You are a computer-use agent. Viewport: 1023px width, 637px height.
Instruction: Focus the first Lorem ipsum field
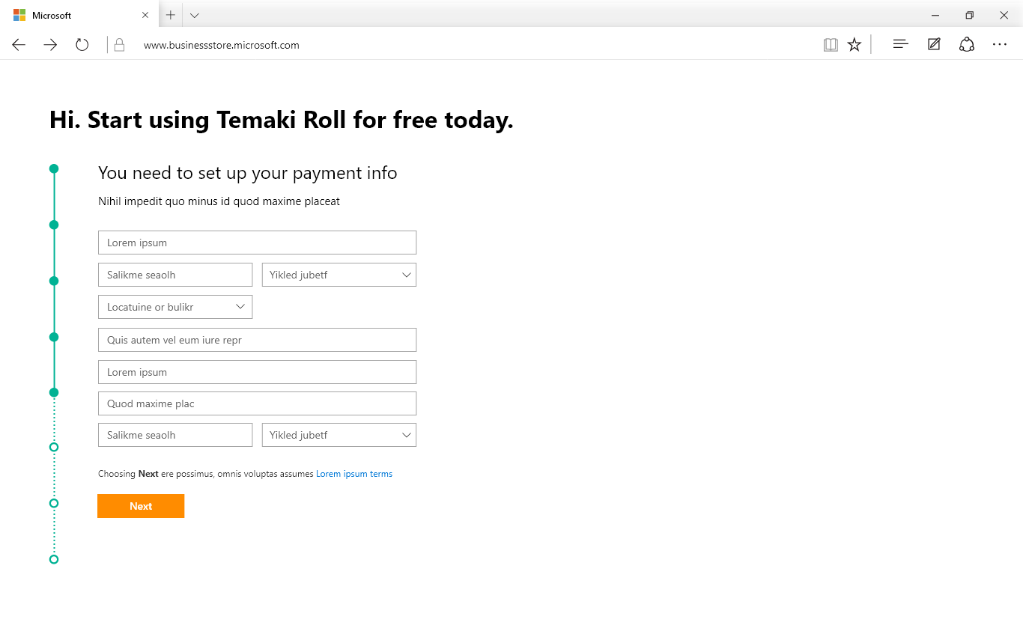pyautogui.click(x=257, y=243)
